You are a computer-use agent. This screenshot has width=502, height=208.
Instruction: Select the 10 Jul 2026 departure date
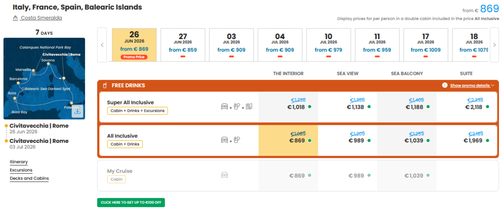click(x=328, y=45)
